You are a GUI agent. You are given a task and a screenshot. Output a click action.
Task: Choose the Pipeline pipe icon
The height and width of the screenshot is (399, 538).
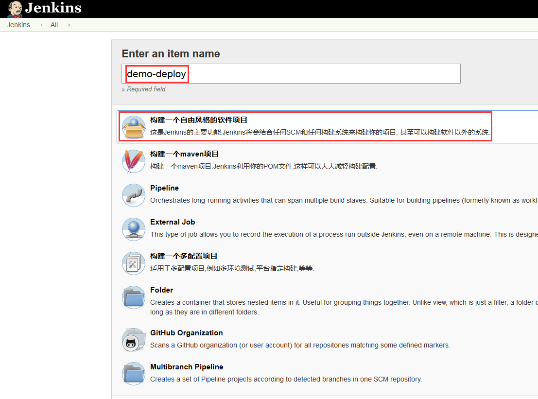(x=134, y=195)
